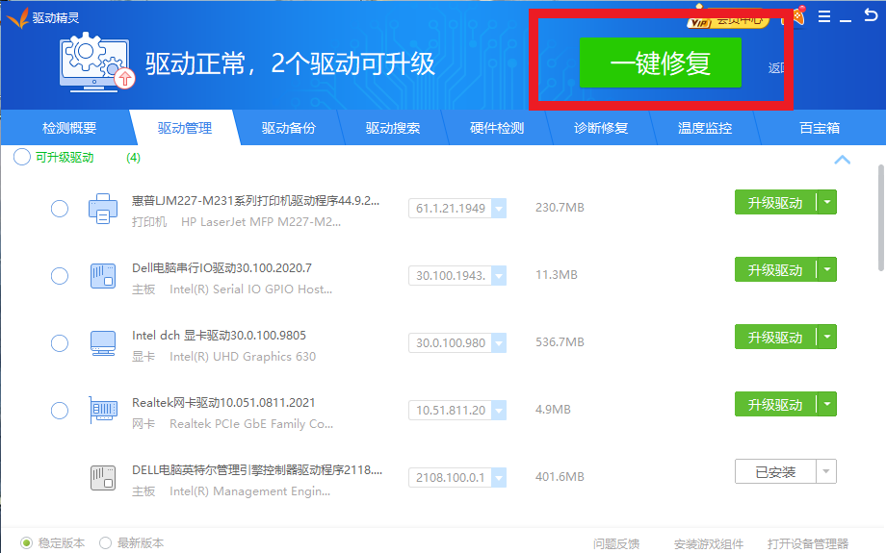
Task: Switch to the 温度监控 tab
Action: click(x=705, y=128)
